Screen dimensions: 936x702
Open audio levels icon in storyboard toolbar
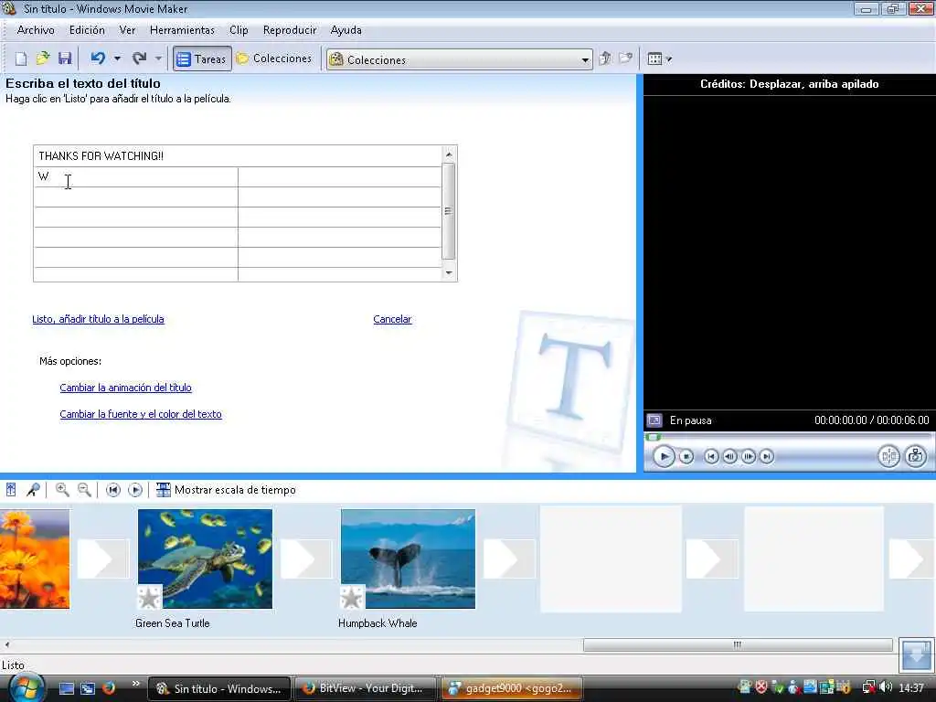coord(11,490)
